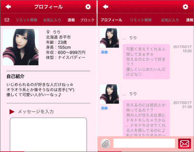Focus the chat reply input field
194x152 pixels.
pos(144,143)
